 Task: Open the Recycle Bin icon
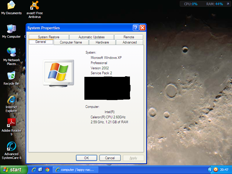[x=11, y=78]
